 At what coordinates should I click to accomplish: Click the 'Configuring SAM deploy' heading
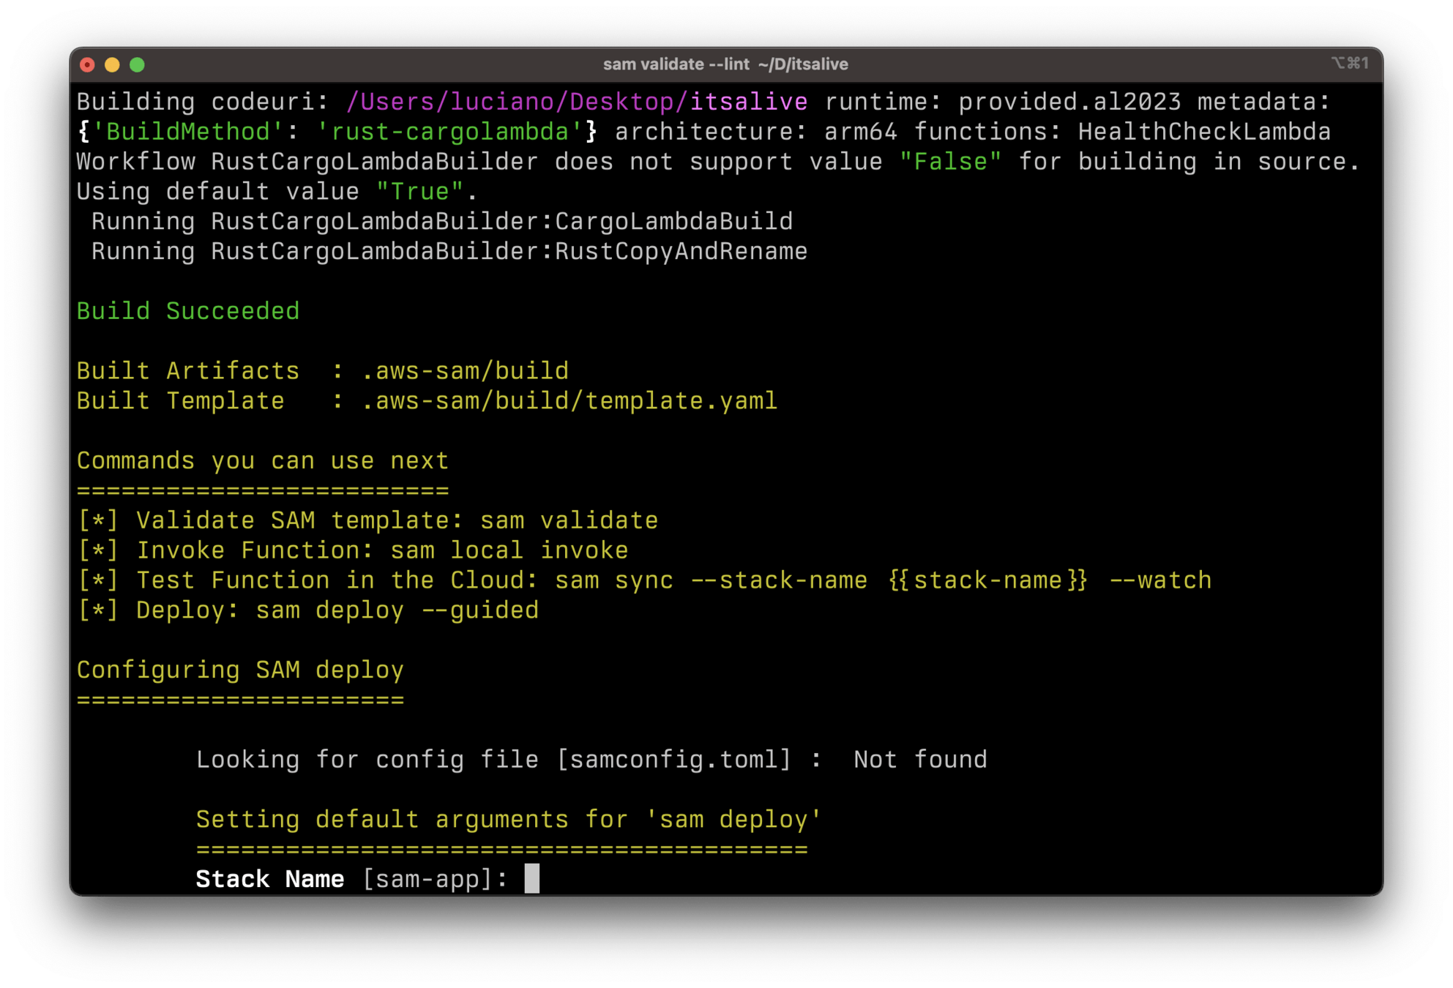[240, 670]
